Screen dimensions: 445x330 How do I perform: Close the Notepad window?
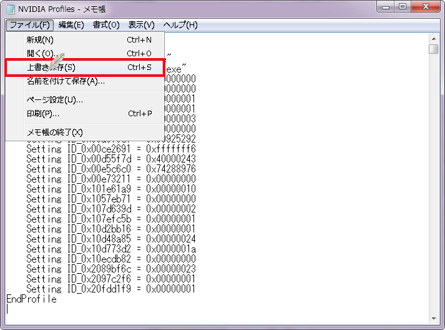click(x=426, y=7)
